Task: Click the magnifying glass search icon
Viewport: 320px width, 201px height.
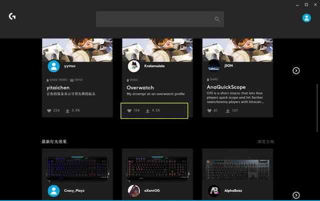Action: [x=216, y=19]
